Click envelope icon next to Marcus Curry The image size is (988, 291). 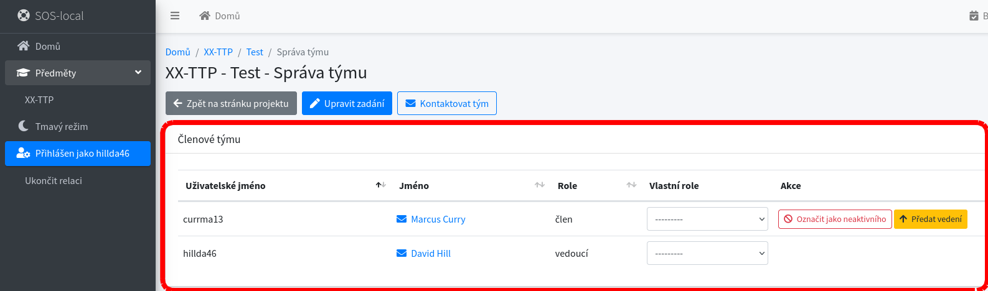pos(402,219)
